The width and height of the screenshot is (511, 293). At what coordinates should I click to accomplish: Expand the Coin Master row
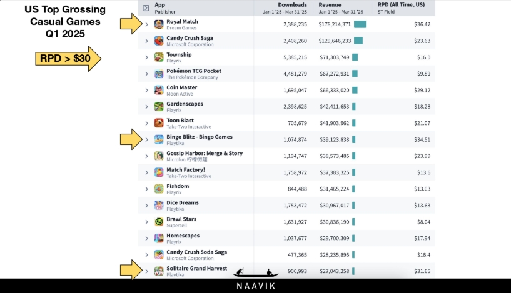[x=146, y=90]
